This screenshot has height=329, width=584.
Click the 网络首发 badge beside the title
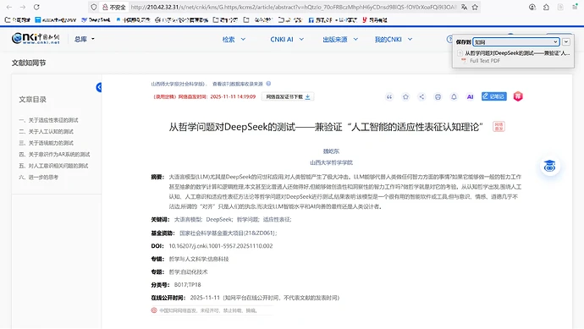click(x=499, y=127)
